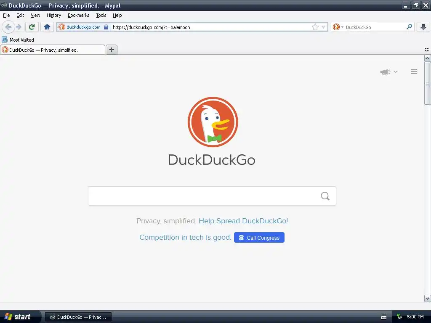Click the keyboard icon in the taskbar

[384, 317]
